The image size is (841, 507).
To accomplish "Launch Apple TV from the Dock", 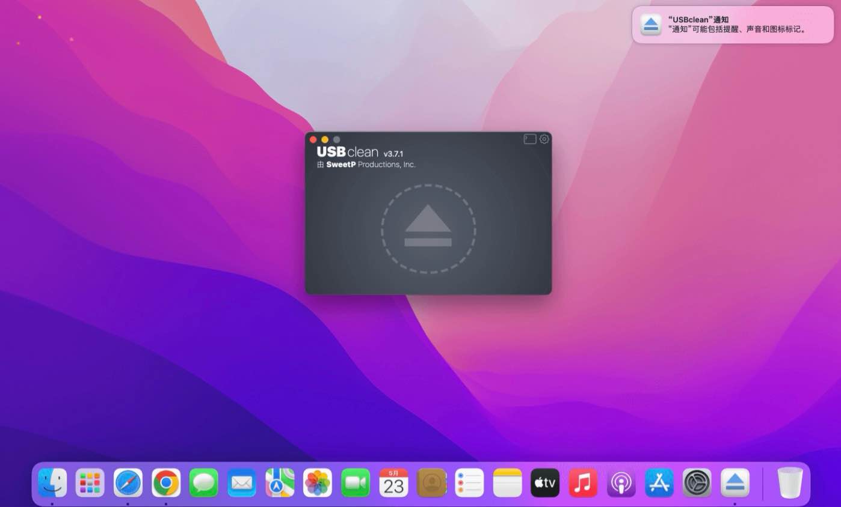I will 545,483.
